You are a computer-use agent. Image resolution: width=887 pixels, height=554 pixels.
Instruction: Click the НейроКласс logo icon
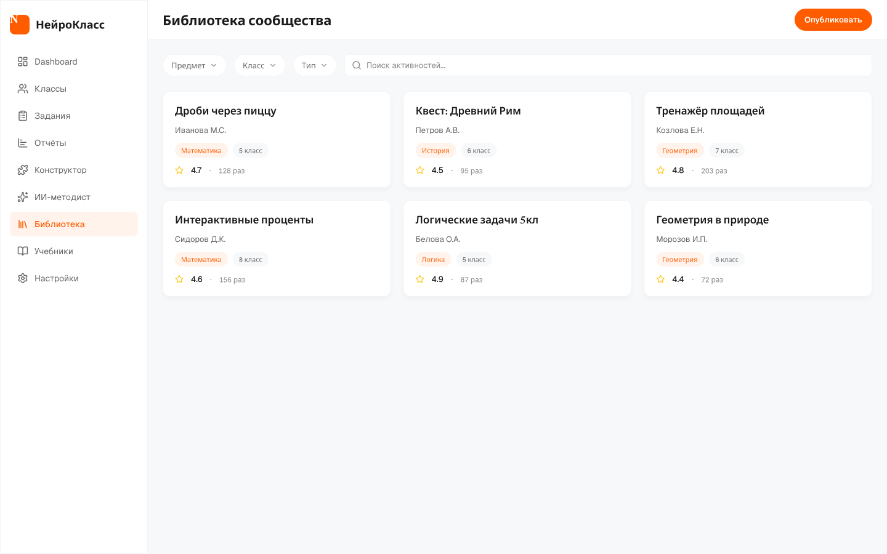pos(20,25)
